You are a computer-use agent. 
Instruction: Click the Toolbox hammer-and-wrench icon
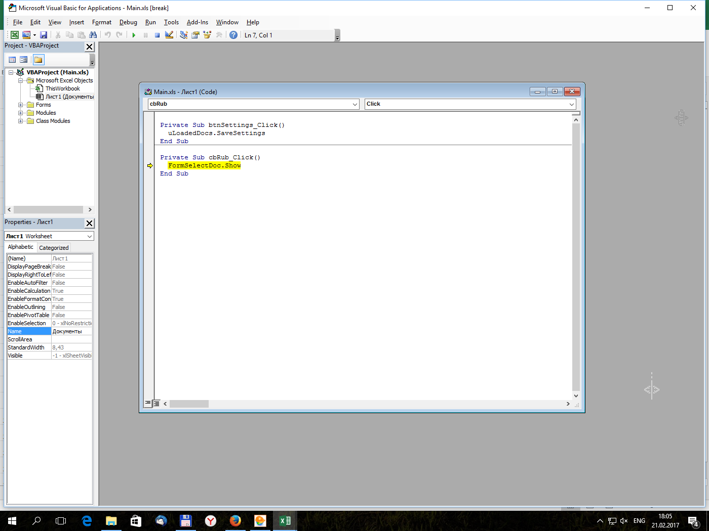pos(219,35)
